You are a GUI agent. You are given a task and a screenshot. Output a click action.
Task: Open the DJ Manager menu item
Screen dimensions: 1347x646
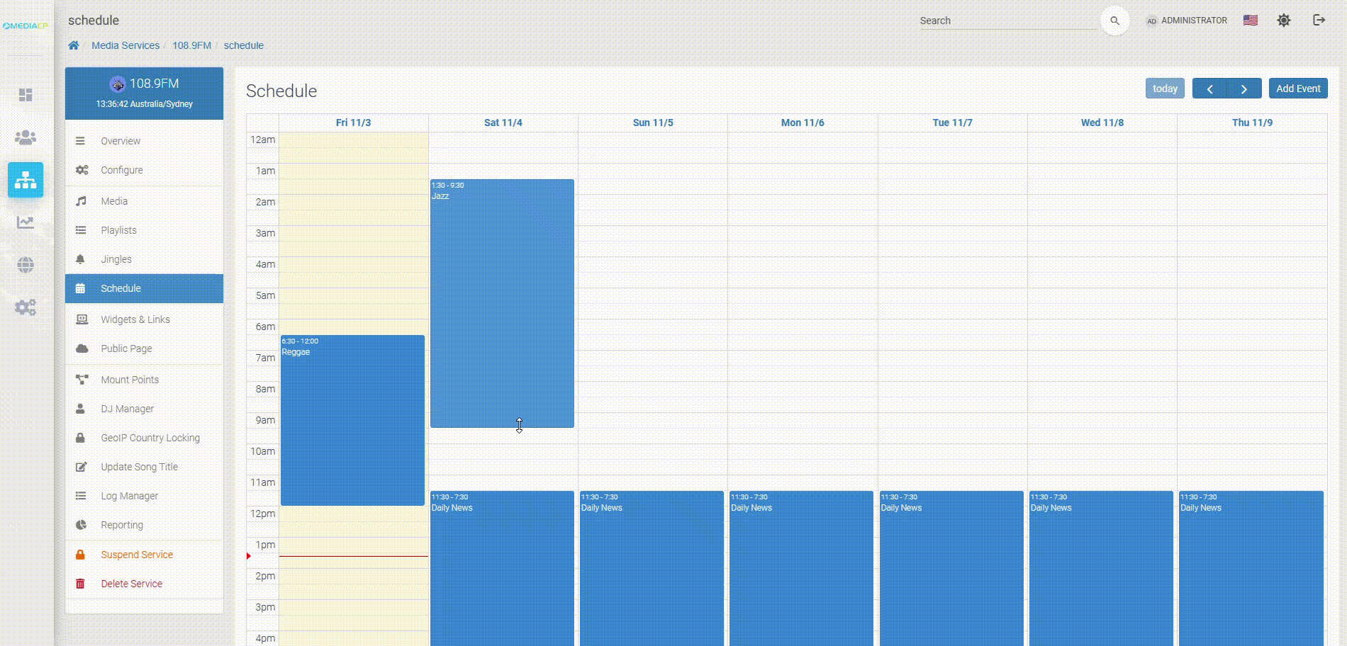coord(127,409)
